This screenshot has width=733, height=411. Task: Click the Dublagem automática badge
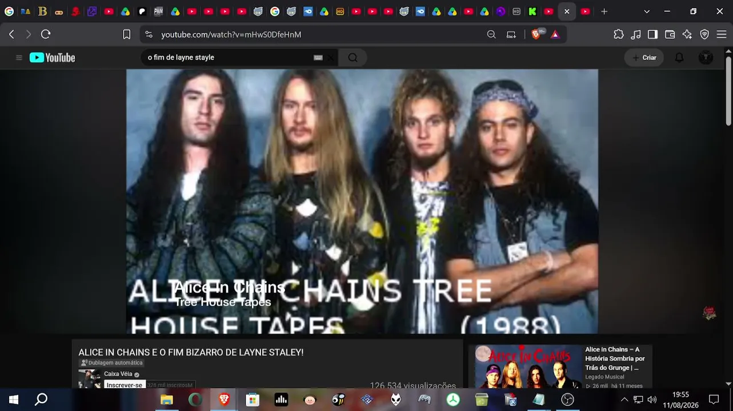[x=111, y=362]
